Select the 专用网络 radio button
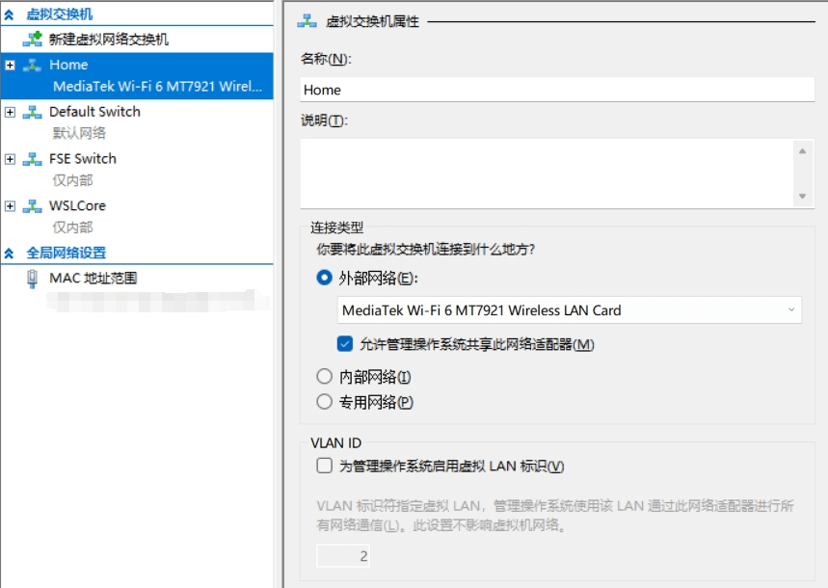 point(324,402)
